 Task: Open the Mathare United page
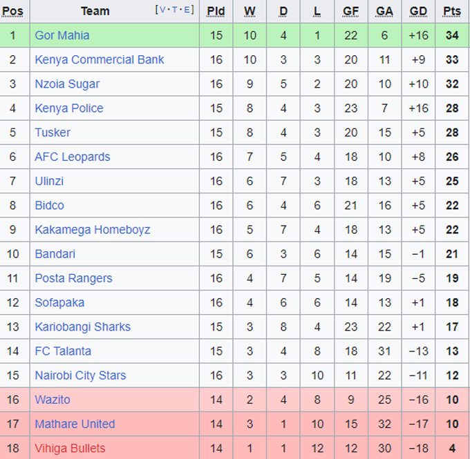tap(75, 424)
